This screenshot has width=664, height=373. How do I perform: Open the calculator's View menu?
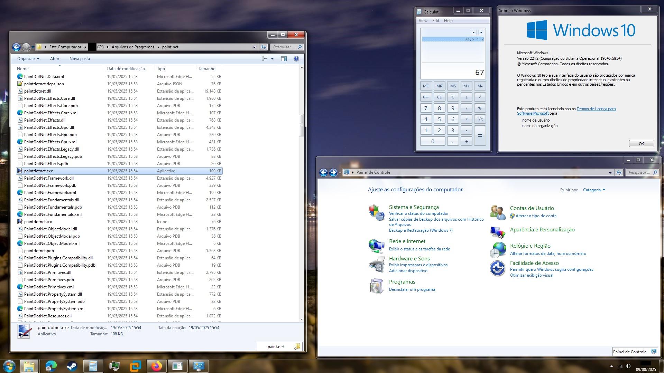tap(423, 21)
